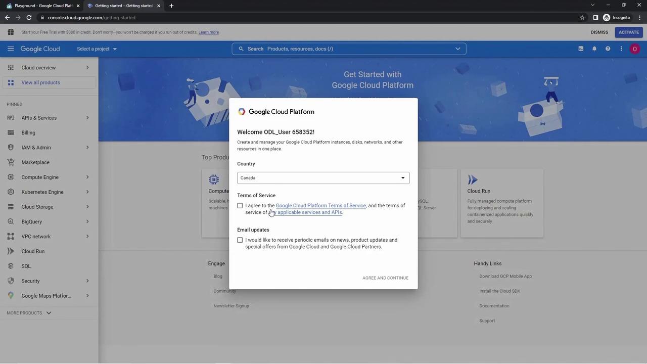647x364 pixels.
Task: Tick the email updates checkbox
Action: (x=240, y=240)
